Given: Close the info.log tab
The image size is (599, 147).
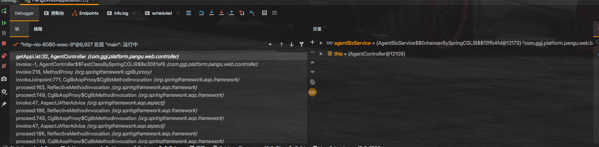Looking at the screenshot, I should (x=134, y=13).
